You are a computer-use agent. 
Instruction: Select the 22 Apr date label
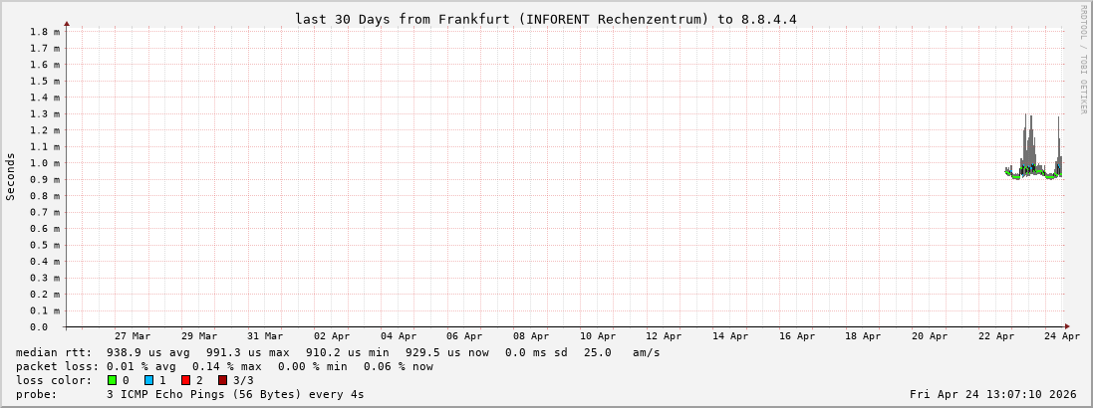click(996, 336)
